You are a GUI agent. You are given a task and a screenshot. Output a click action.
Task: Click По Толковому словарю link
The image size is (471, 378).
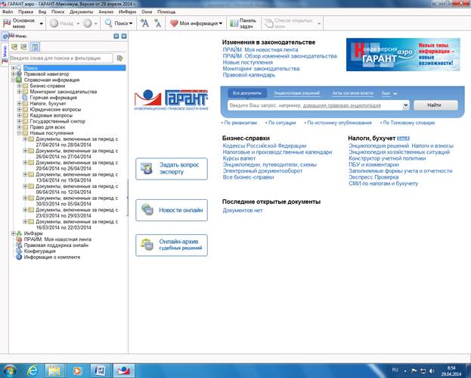pos(407,123)
